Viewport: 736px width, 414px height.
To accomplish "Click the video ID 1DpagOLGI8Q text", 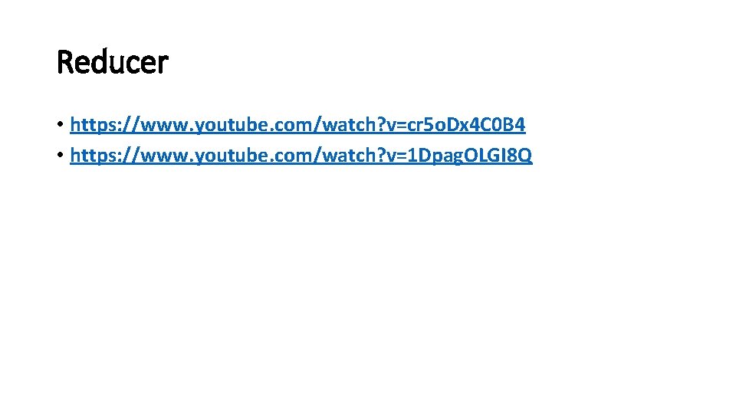I will tap(469, 156).
